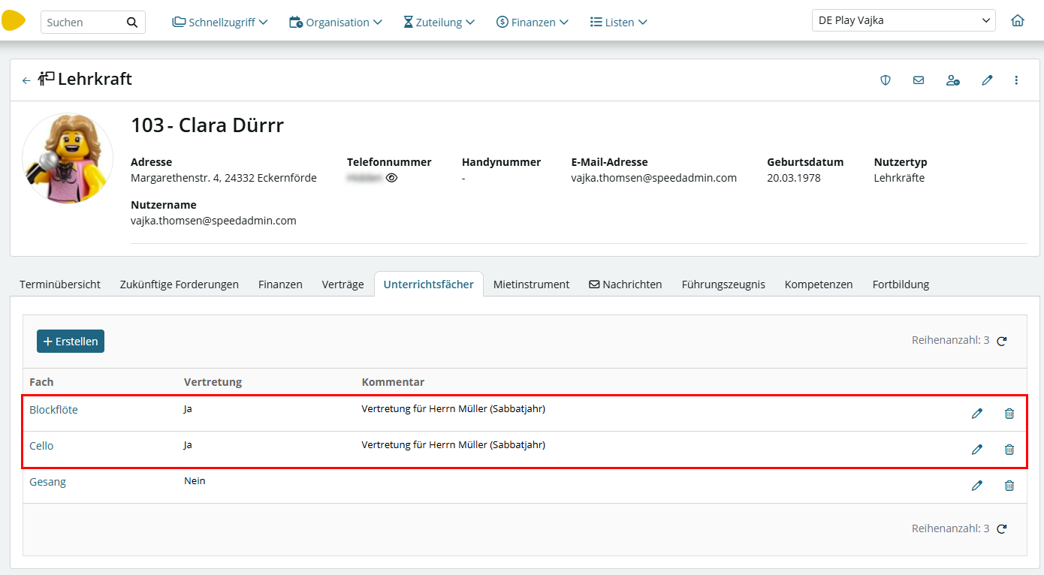Open the Gesang subject link
Screen dimensions: 1044x575
click(x=47, y=482)
